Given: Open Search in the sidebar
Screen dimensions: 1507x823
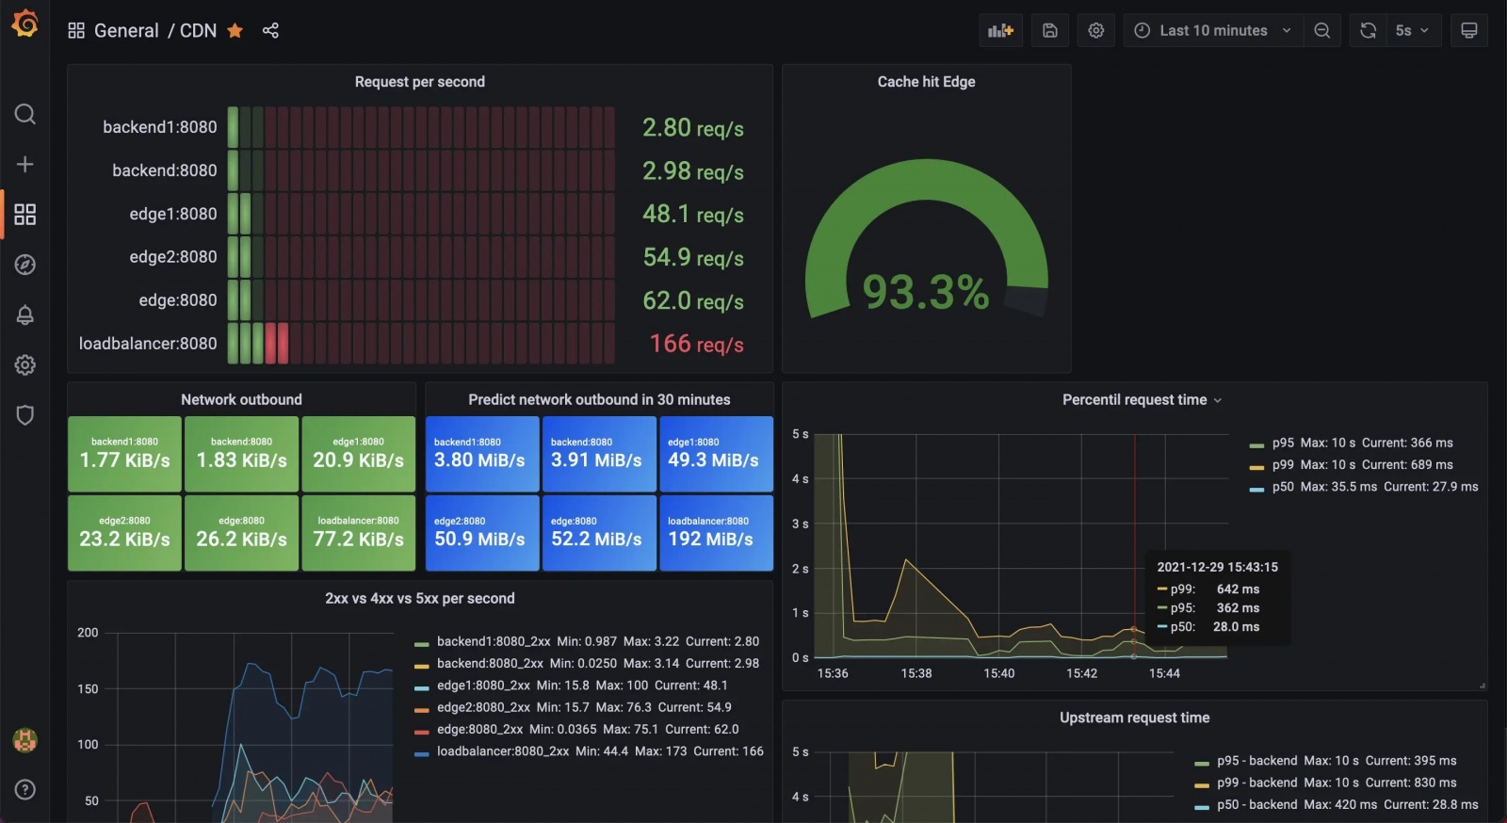Looking at the screenshot, I should coord(25,115).
